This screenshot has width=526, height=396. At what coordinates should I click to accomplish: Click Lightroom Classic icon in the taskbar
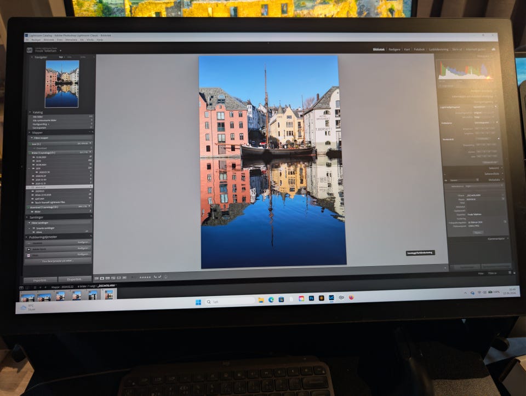click(331, 298)
